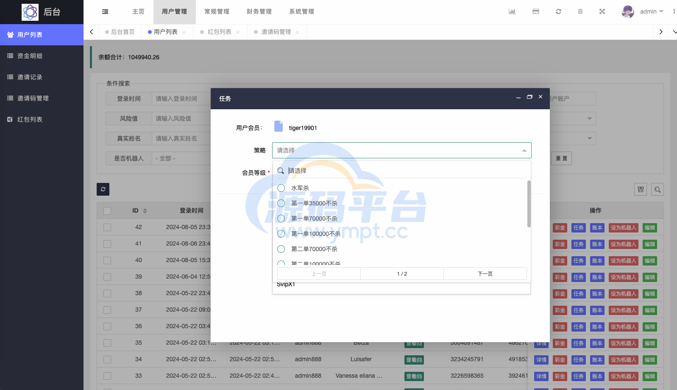Click 设为机器人 button for row 41
Screen dimensions: 677x390
[623, 244]
